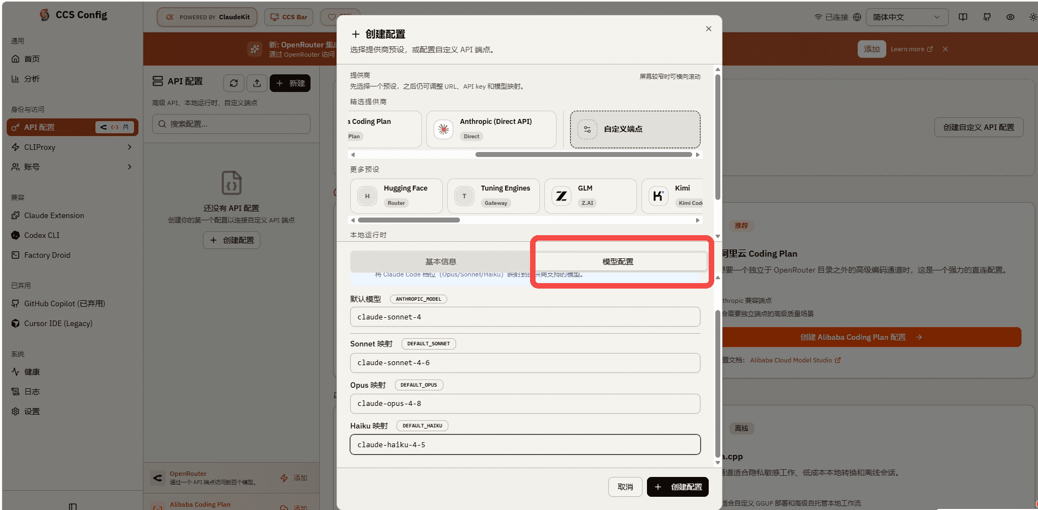Switch theme with the sun icon
The image size is (1038, 510).
[x=1033, y=17]
